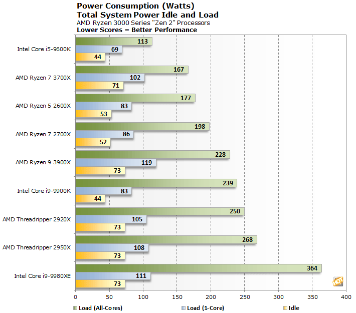Click the 239 value on the i9-9900K bar
This screenshot has width=356, height=313.
tap(228, 183)
